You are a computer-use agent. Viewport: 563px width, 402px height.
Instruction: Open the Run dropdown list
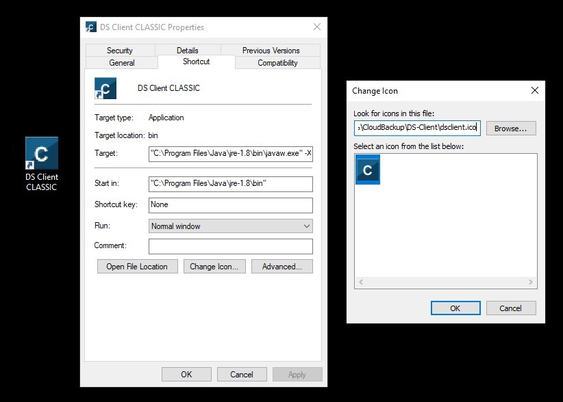coord(230,226)
